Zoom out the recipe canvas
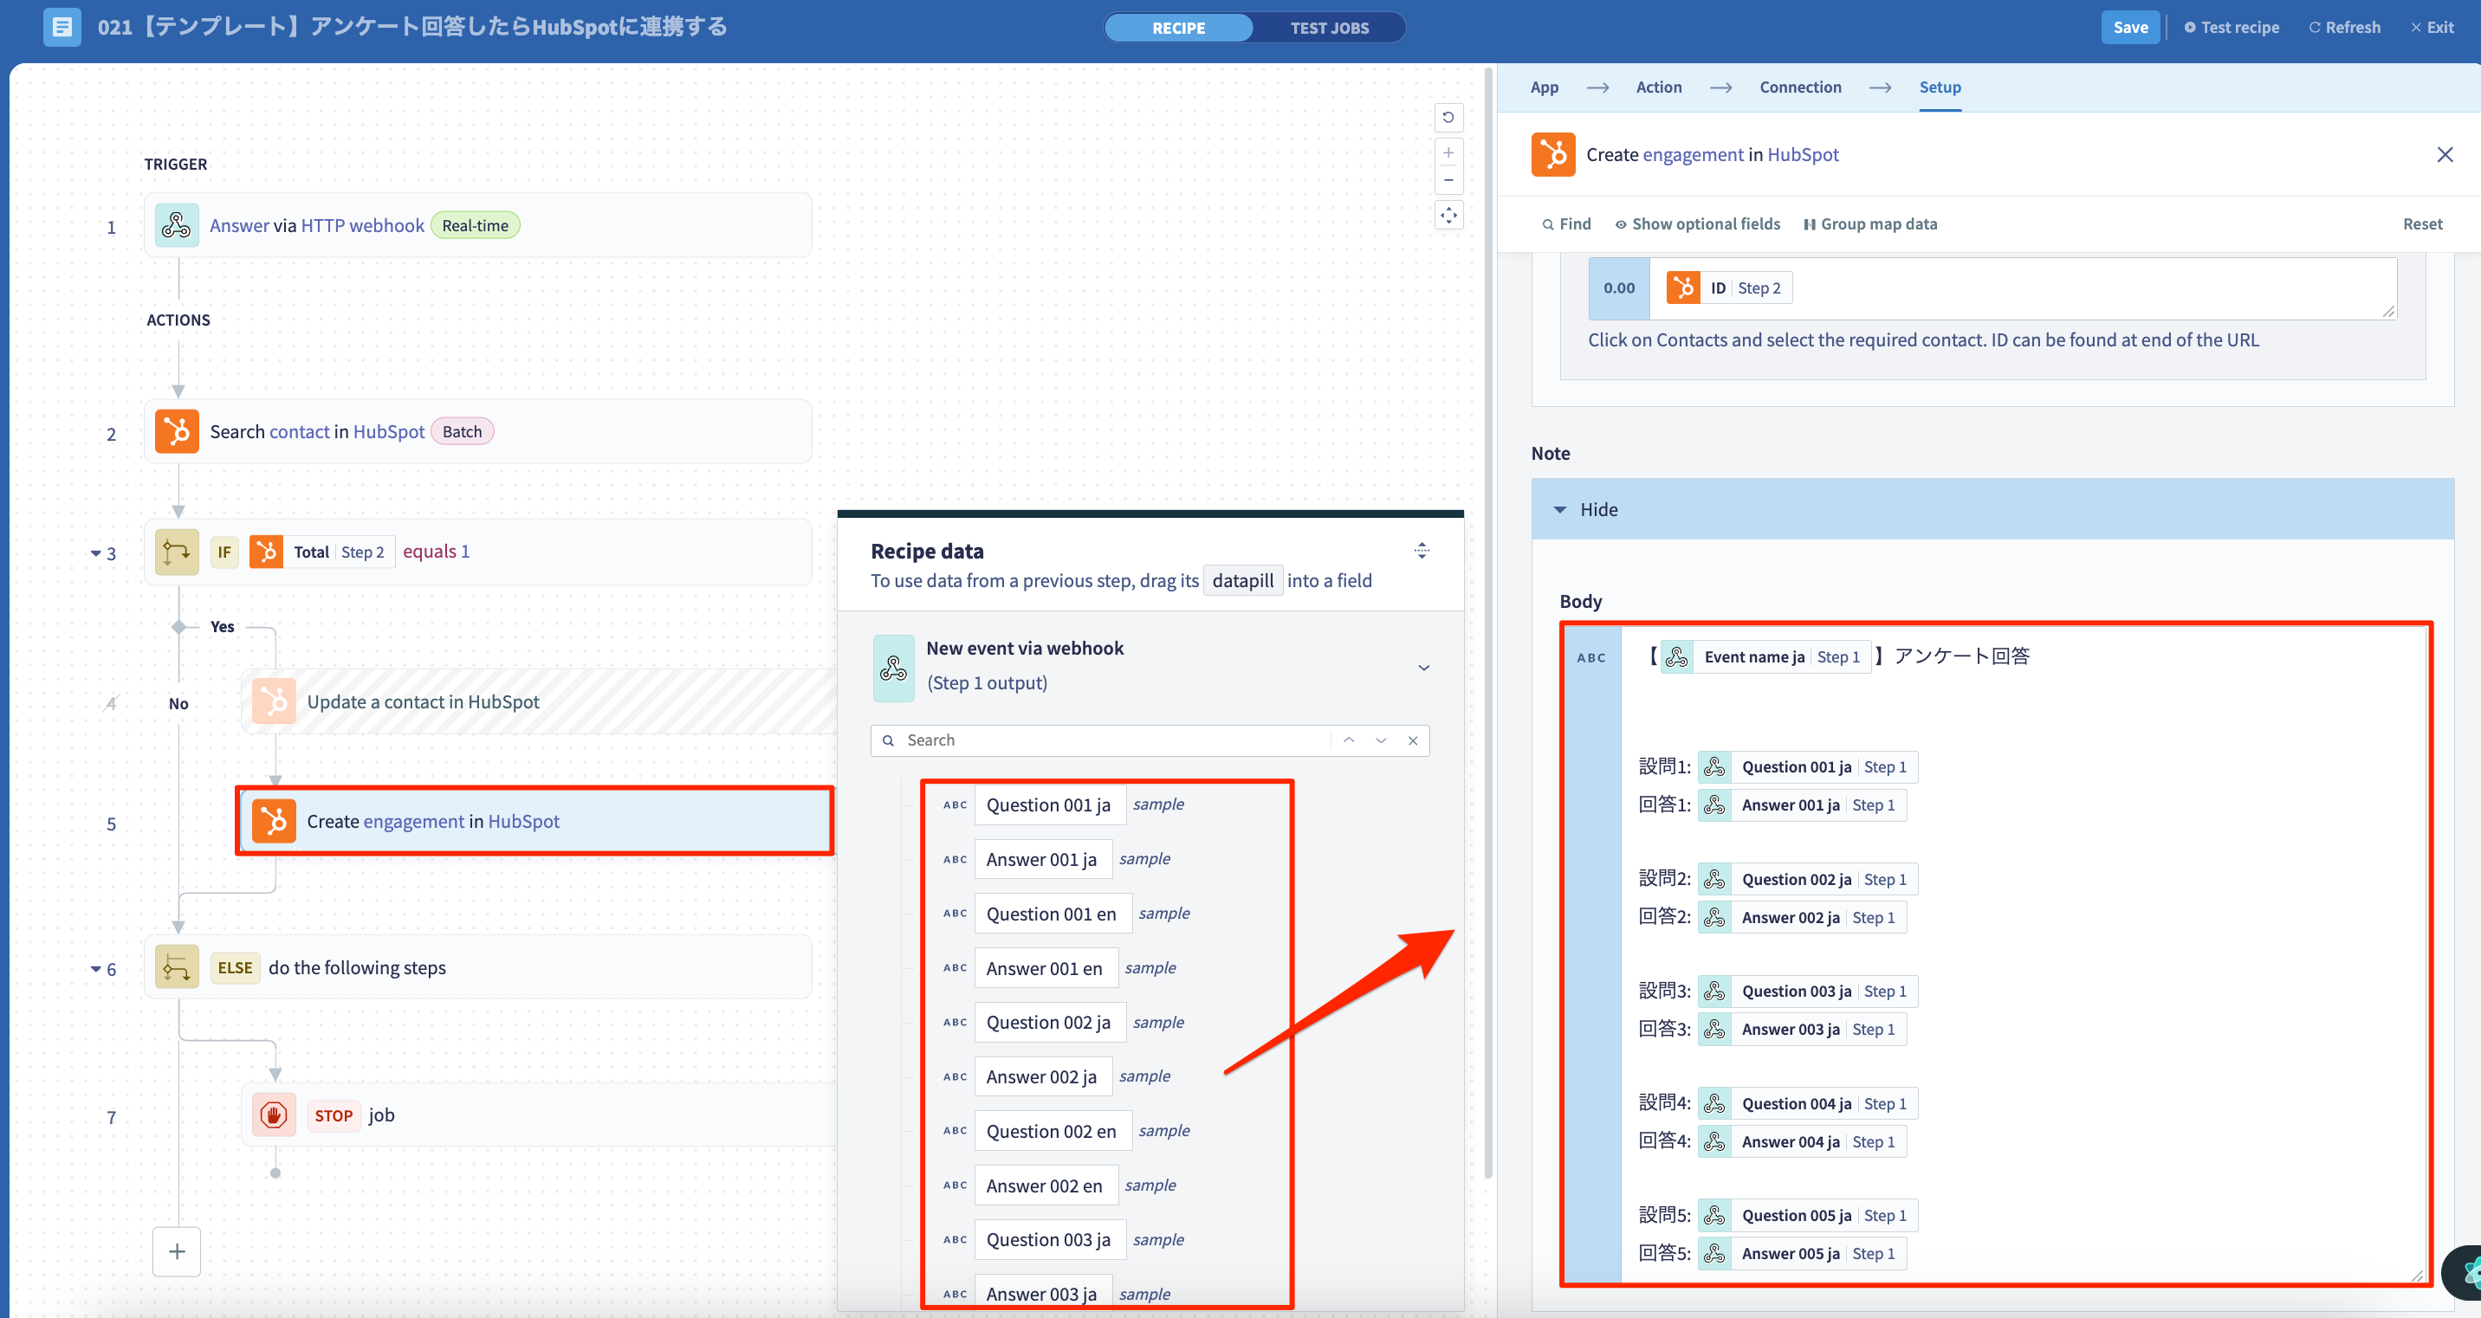2481x1318 pixels. click(x=1448, y=180)
